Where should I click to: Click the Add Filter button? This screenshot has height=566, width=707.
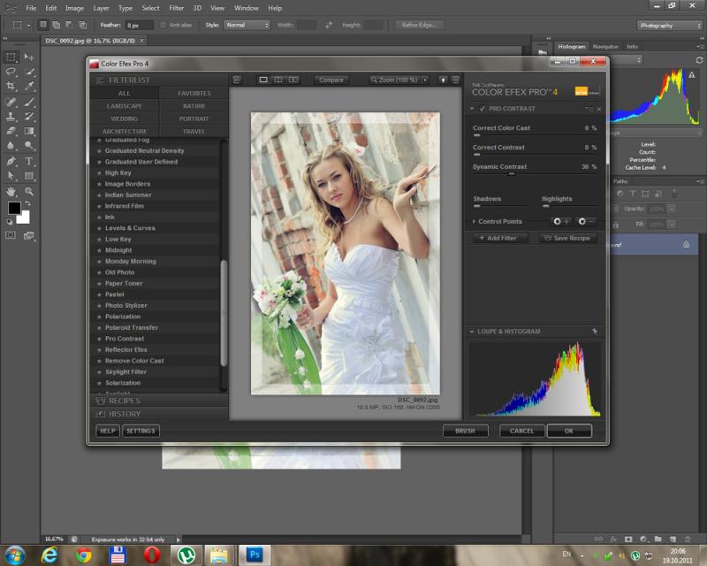point(500,238)
